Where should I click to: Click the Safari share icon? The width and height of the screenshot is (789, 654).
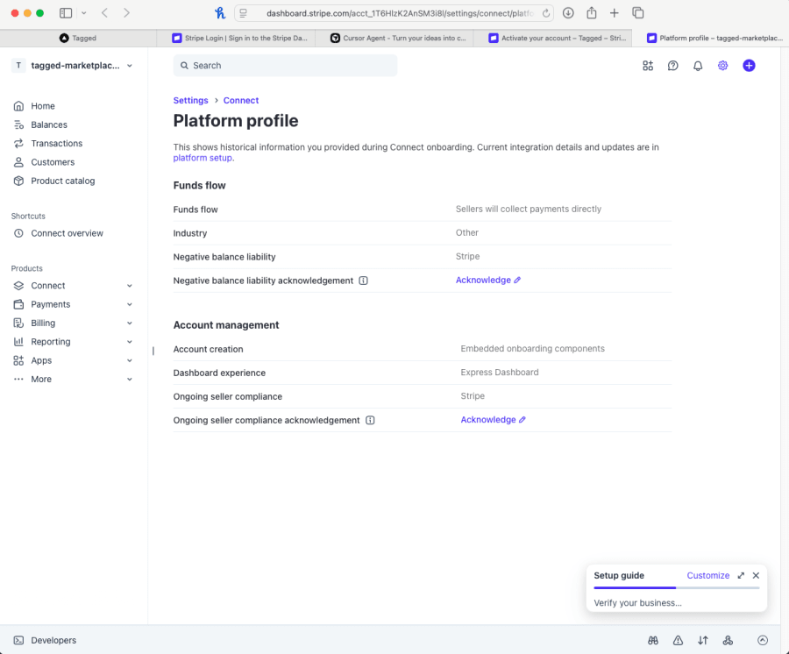[x=592, y=13]
